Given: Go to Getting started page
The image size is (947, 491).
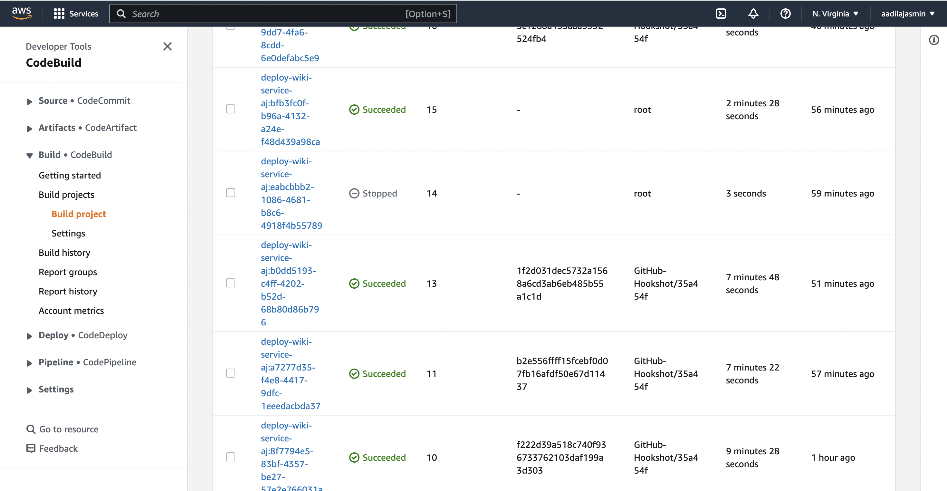Looking at the screenshot, I should tap(70, 175).
